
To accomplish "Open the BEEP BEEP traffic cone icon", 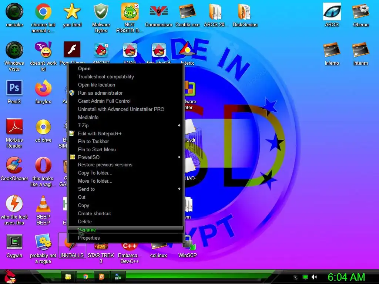I will point(43,204).
